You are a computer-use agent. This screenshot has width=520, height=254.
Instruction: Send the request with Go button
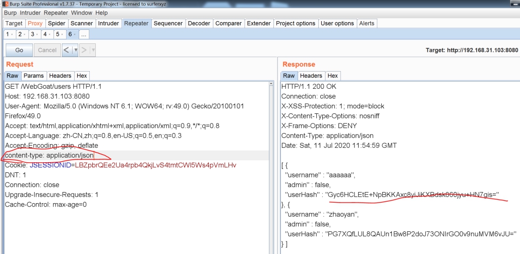tap(19, 50)
